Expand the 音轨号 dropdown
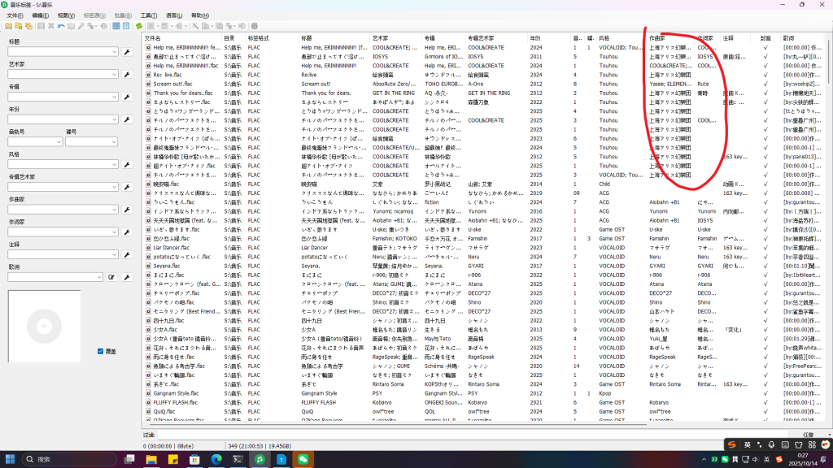 59,141
